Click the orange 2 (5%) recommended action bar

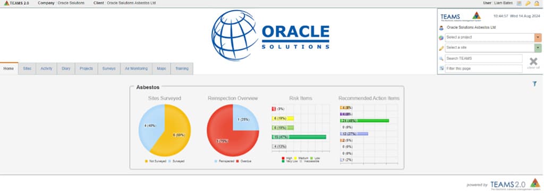[x=342, y=141]
